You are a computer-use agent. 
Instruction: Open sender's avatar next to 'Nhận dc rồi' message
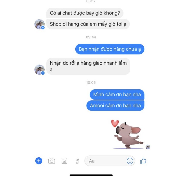coord(39,70)
